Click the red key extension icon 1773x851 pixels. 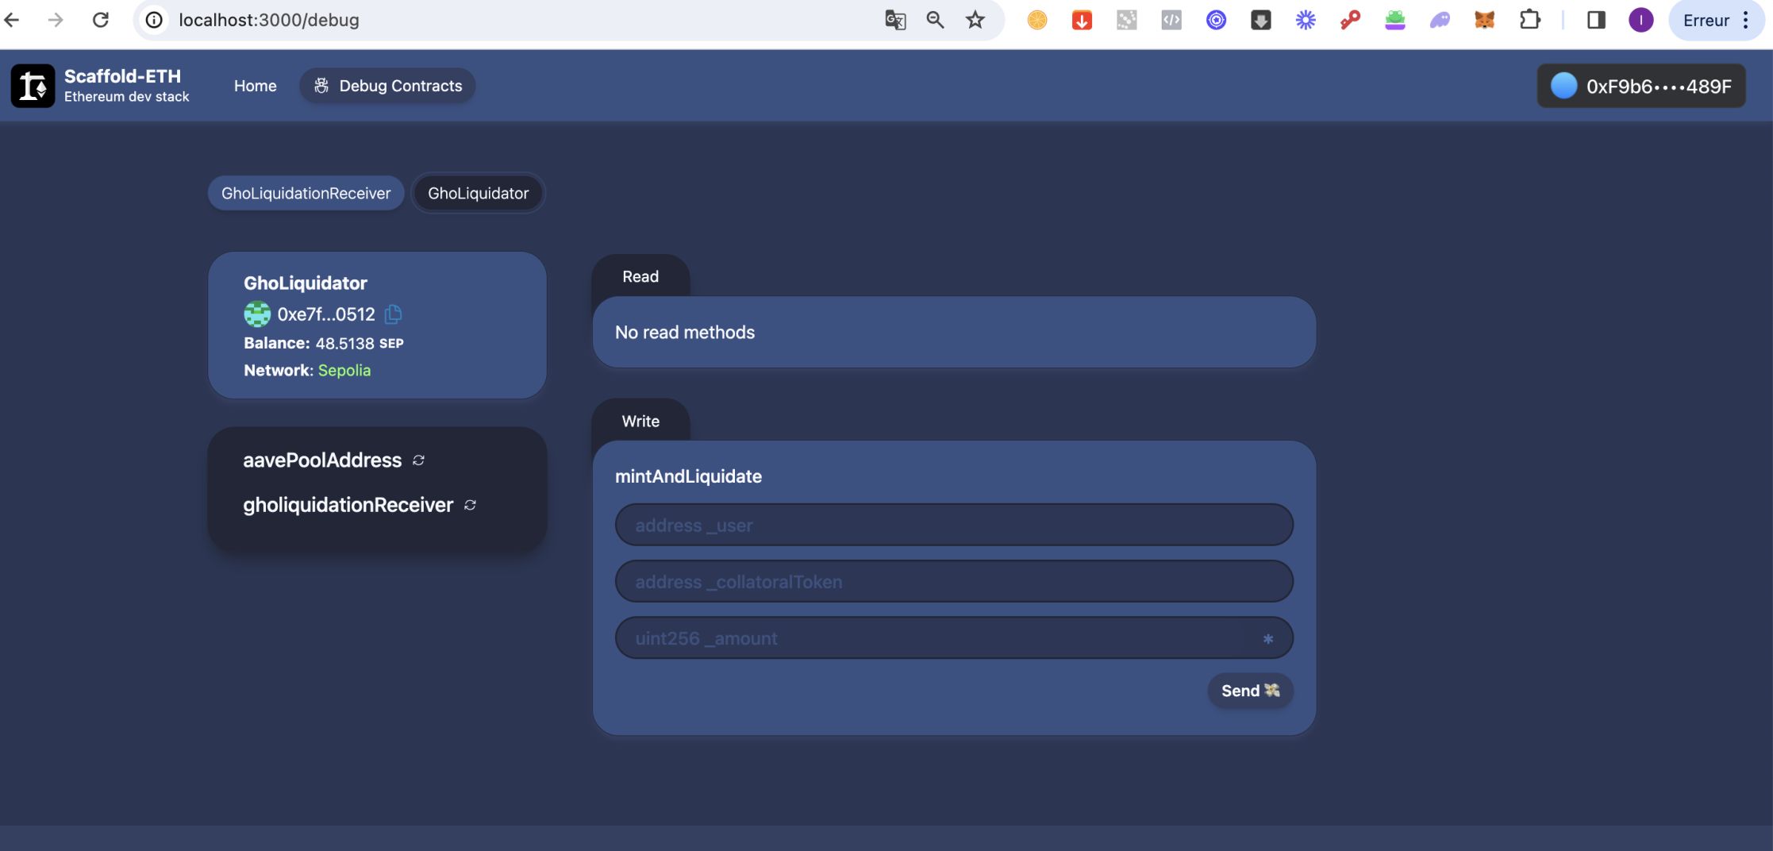click(x=1350, y=20)
